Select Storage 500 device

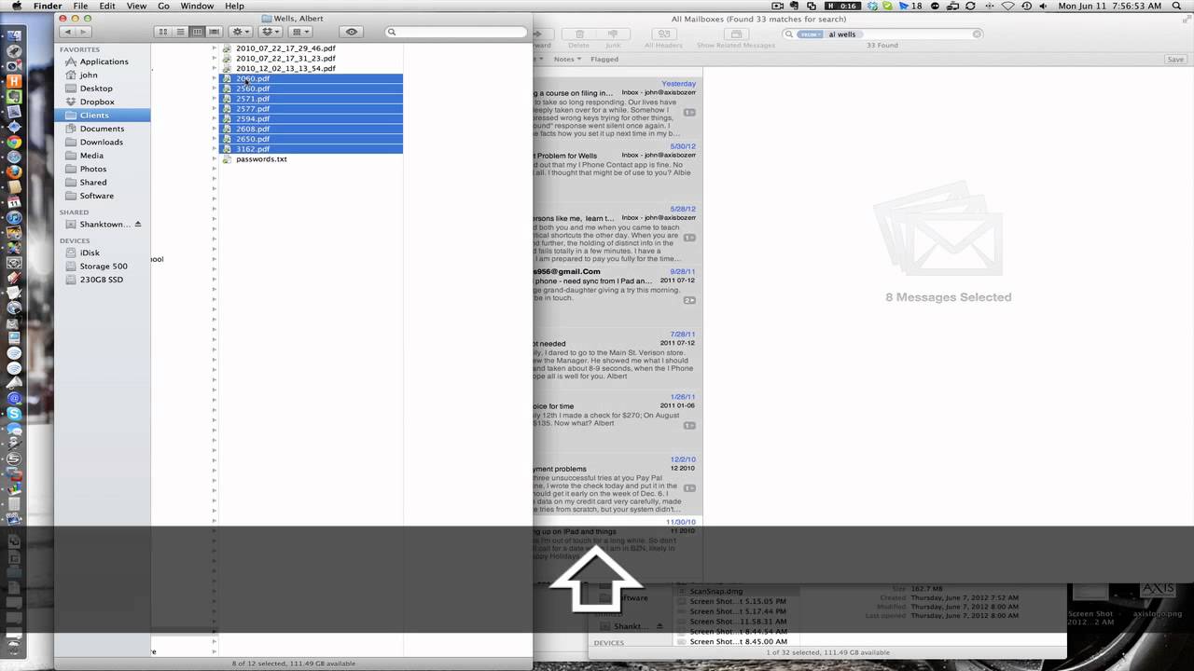click(103, 267)
